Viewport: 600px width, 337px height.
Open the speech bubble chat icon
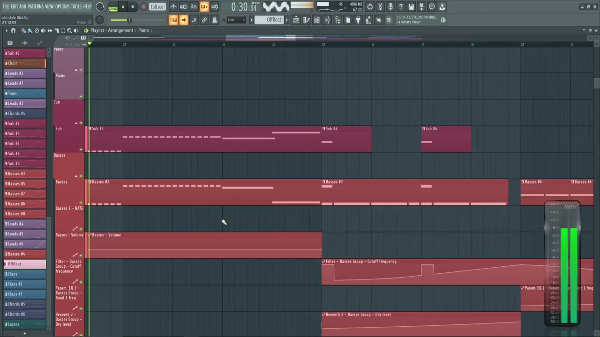click(432, 7)
